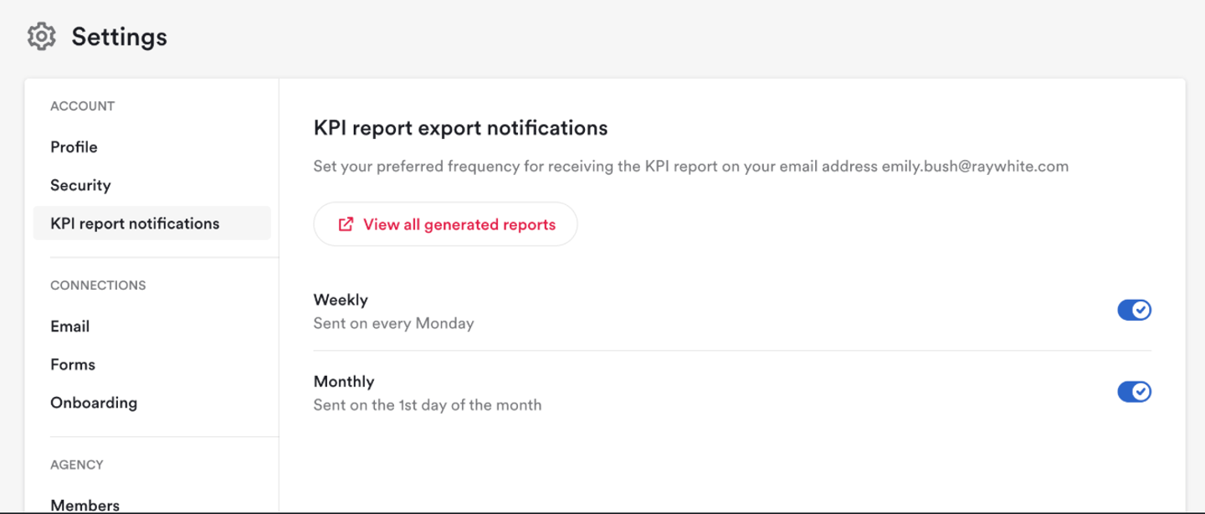
Task: Open the Email connections page
Action: coord(69,326)
